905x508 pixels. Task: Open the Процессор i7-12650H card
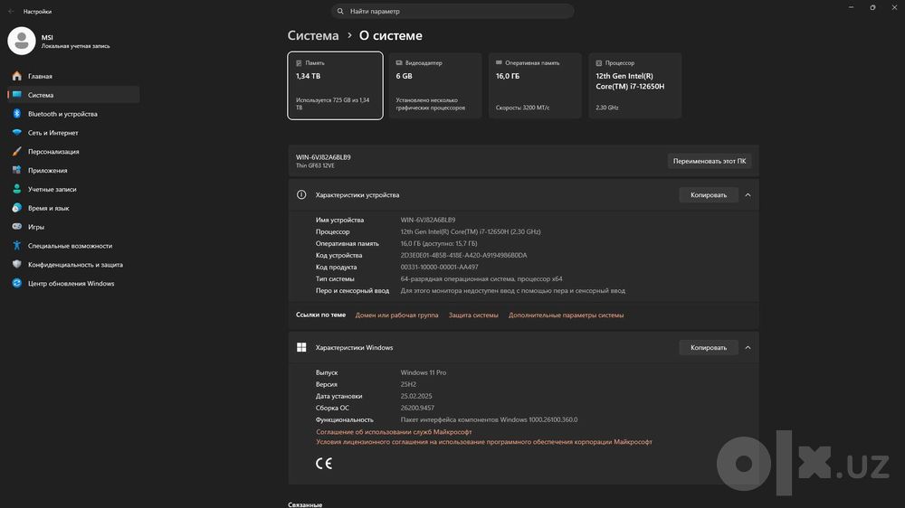coord(635,86)
